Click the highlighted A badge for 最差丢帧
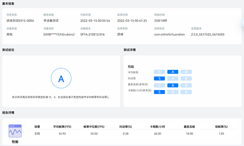This screenshot has width=244, height=146. click(173, 85)
